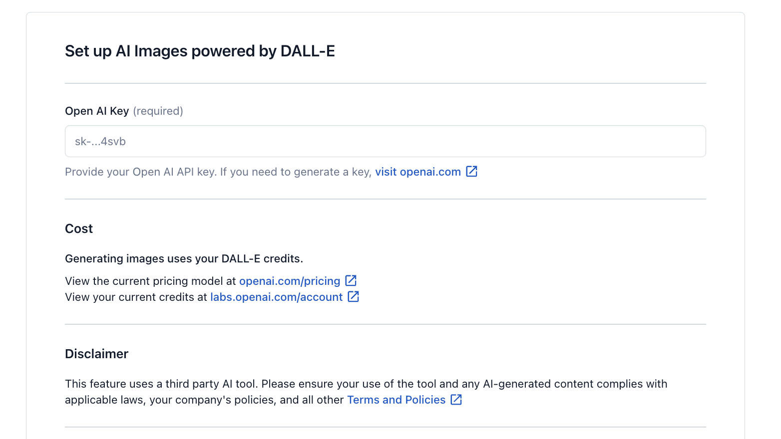Click the external-link icon beside visit openai.com
Screen dimensions: 781x439
pos(472,172)
